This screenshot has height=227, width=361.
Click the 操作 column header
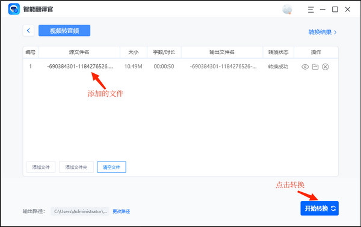[x=316, y=52]
